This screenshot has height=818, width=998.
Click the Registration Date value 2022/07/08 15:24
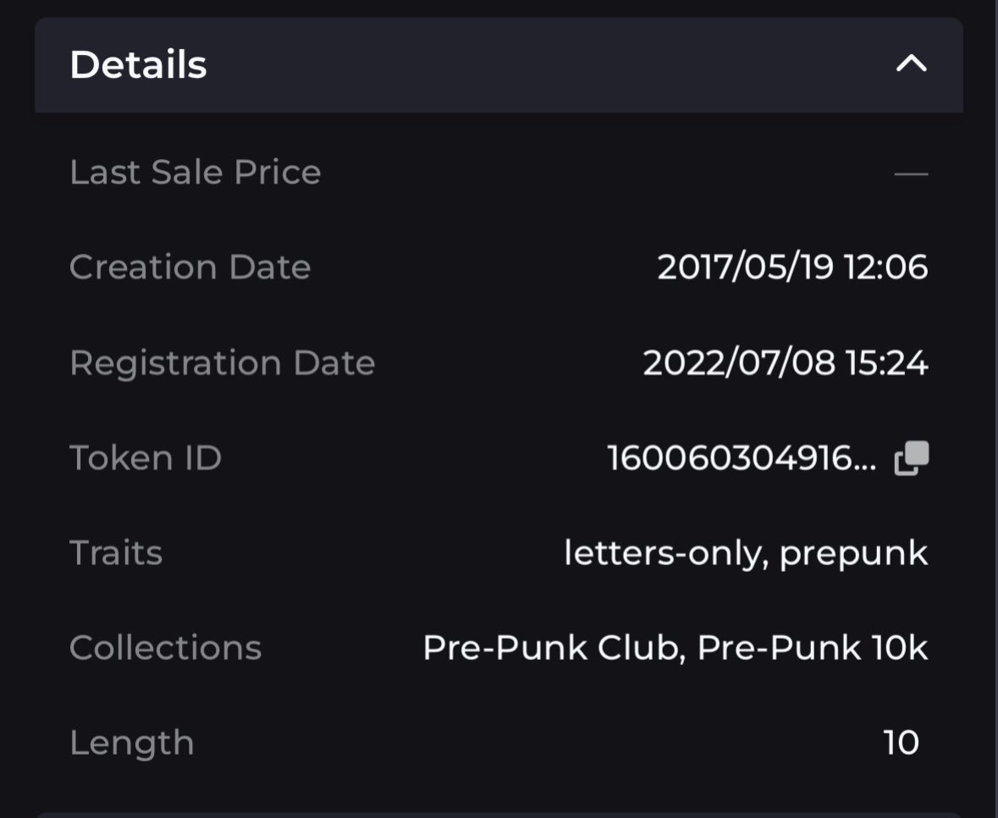786,363
